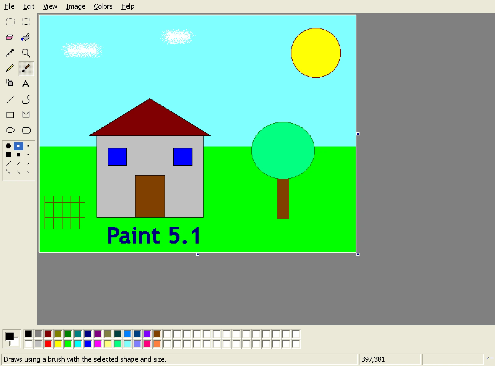
Task: Open the Help menu
Action: pyautogui.click(x=128, y=6)
